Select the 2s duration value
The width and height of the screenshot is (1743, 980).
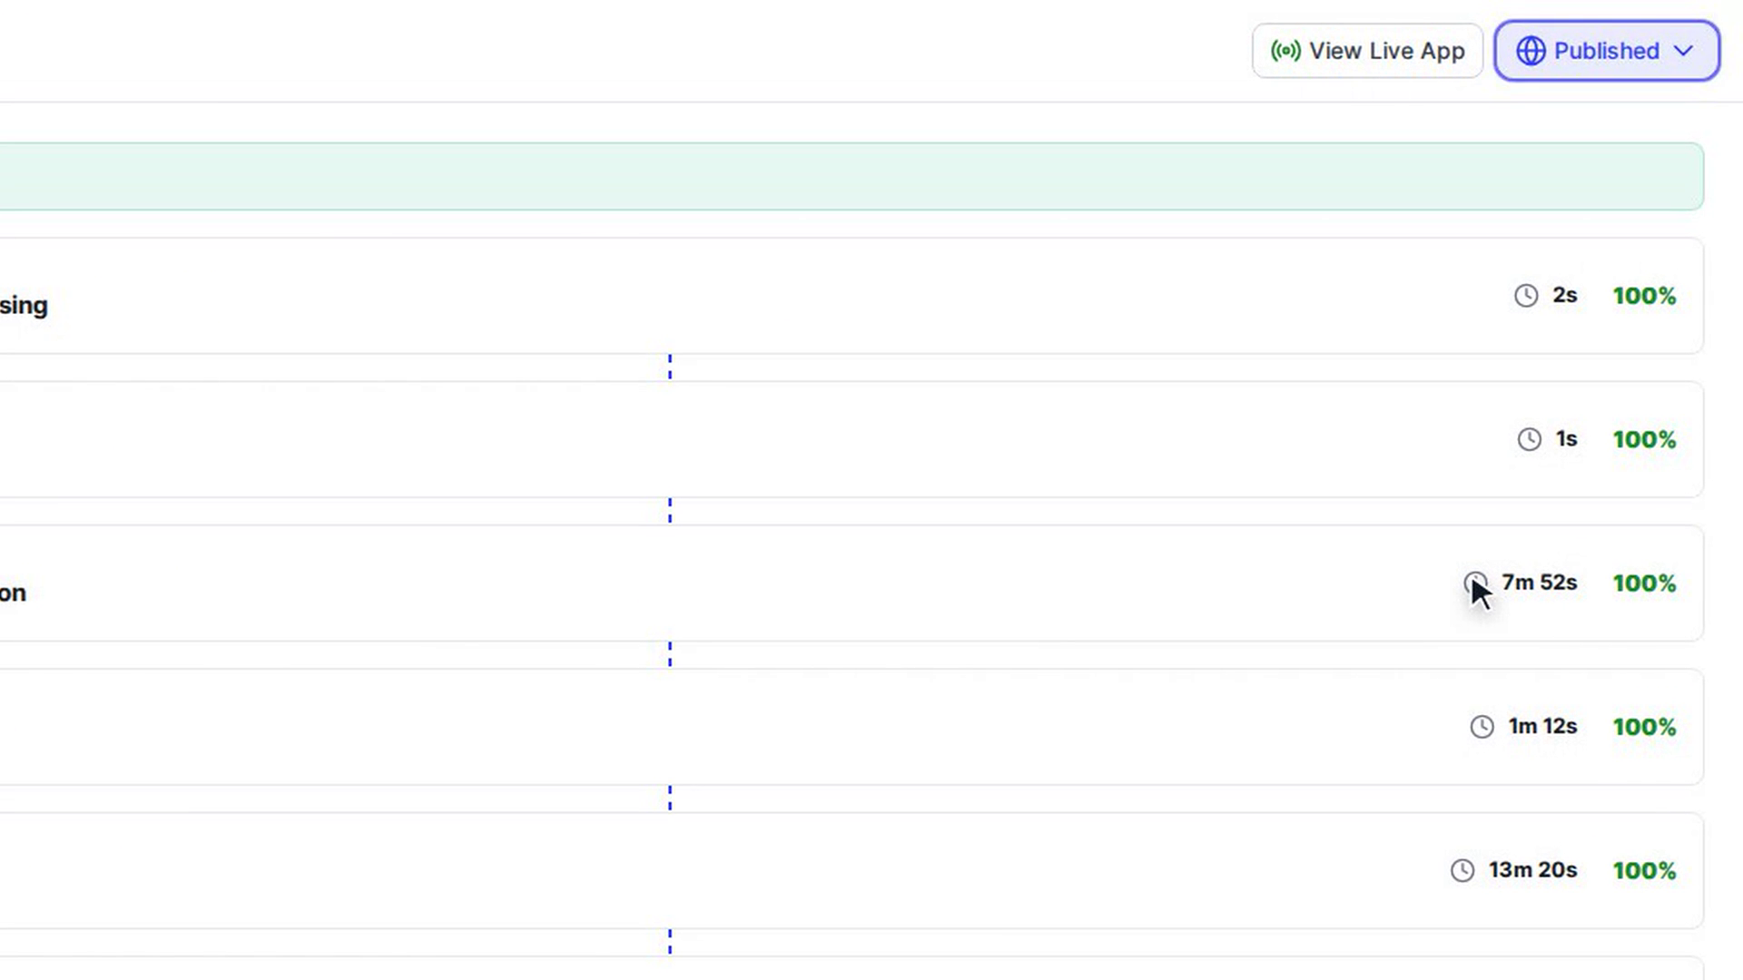click(1564, 295)
